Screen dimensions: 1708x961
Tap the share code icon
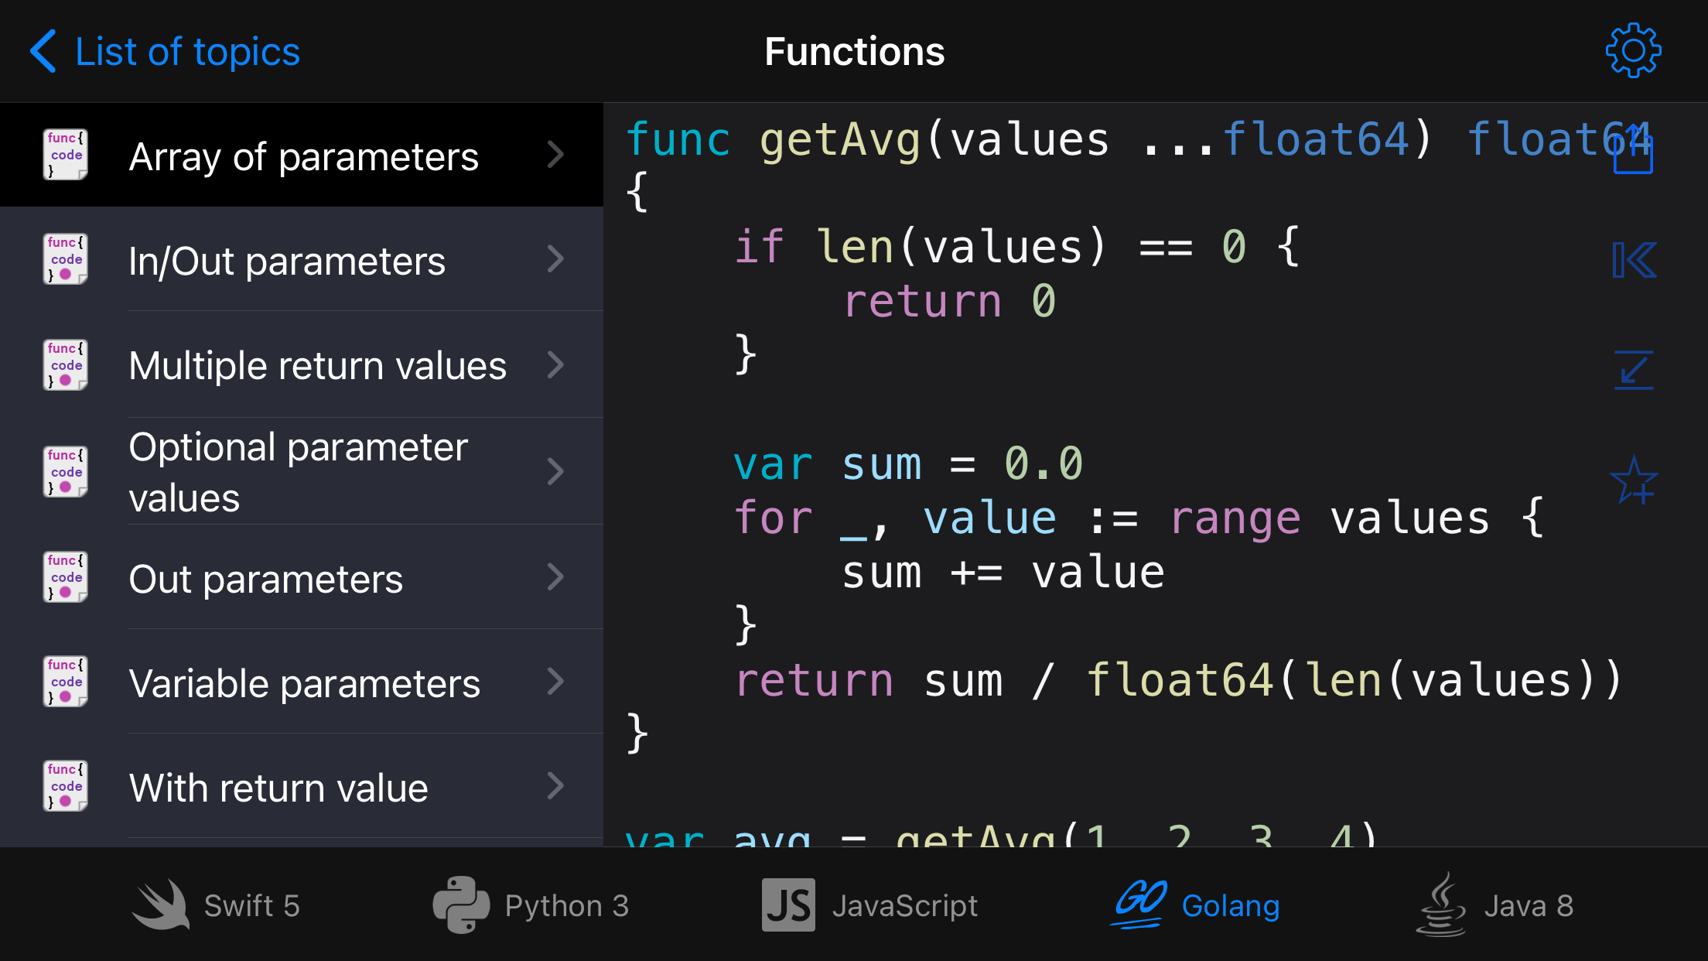coord(1633,150)
